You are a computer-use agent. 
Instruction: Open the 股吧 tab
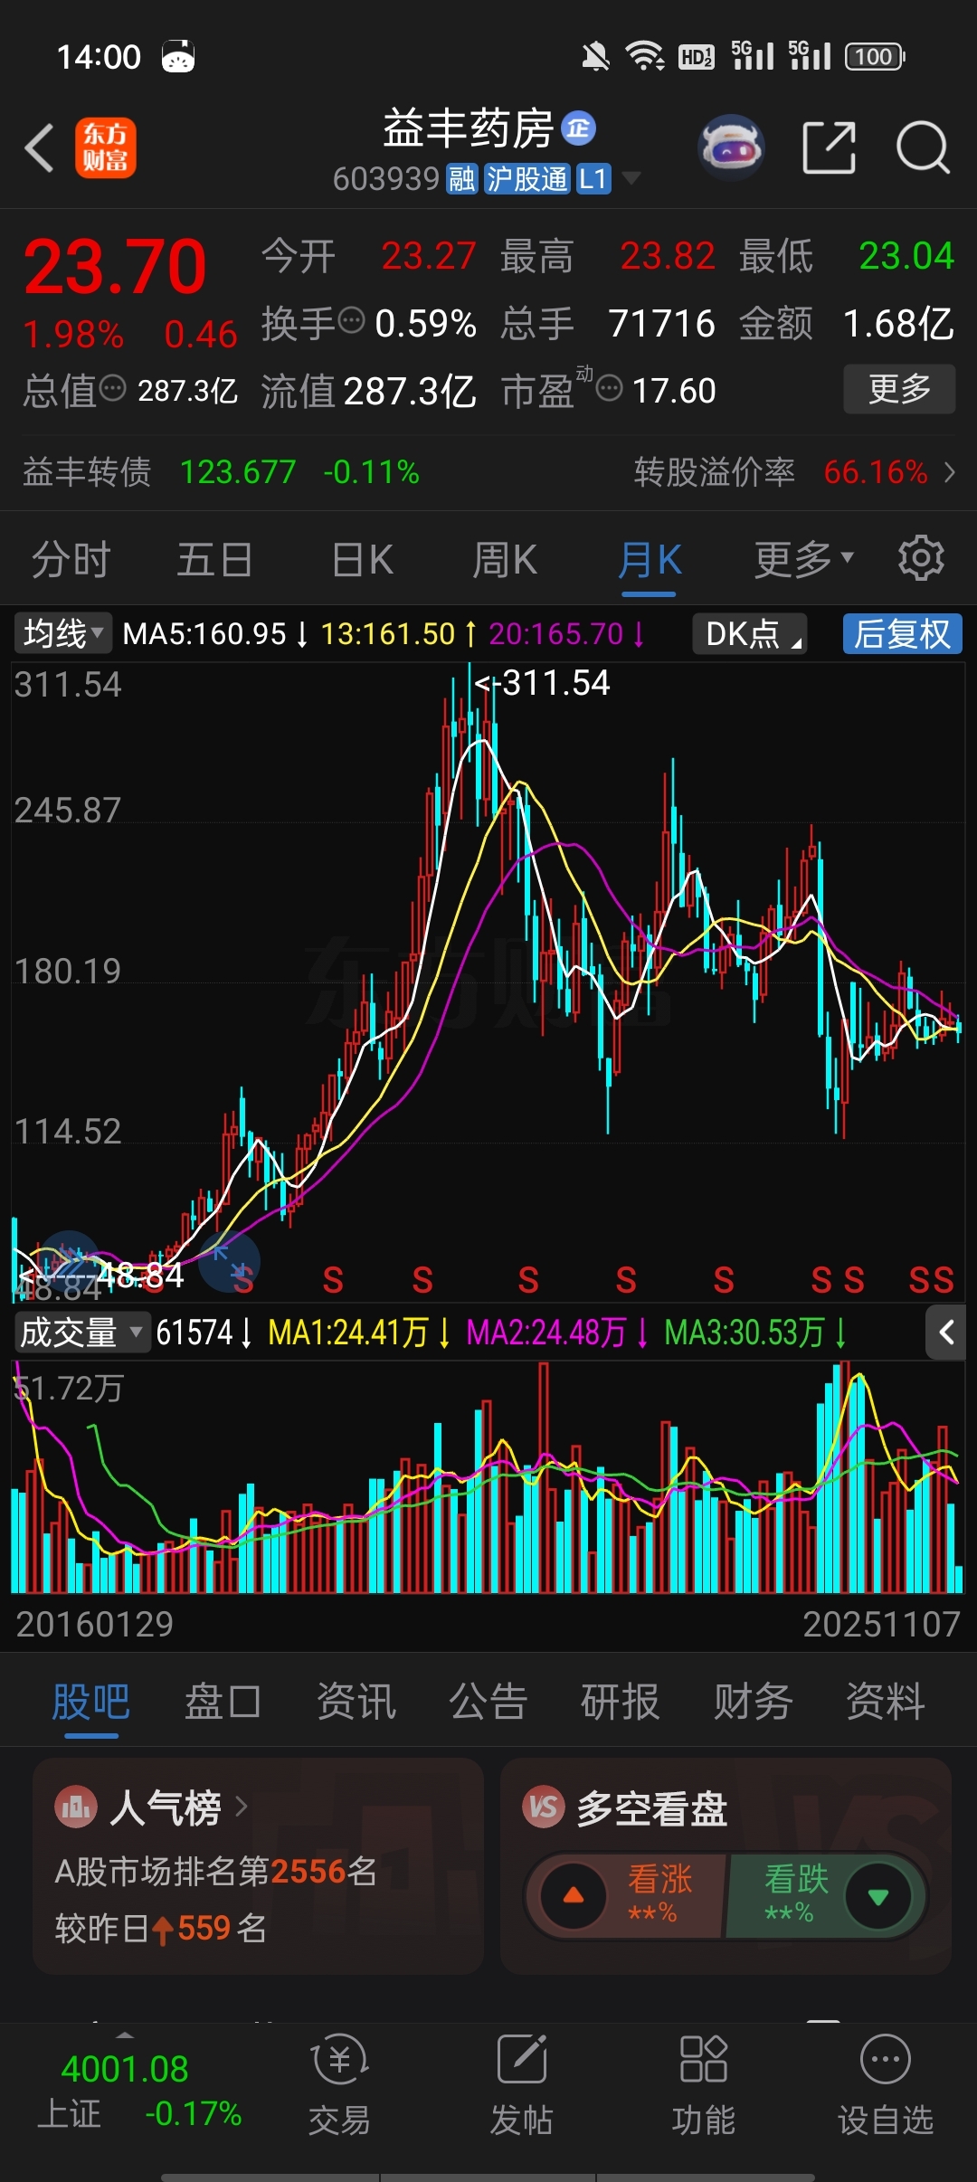tap(91, 1701)
